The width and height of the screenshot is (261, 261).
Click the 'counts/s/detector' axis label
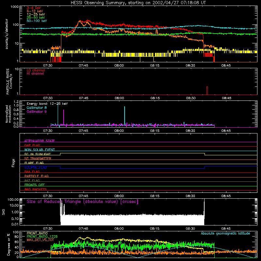[7, 34]
